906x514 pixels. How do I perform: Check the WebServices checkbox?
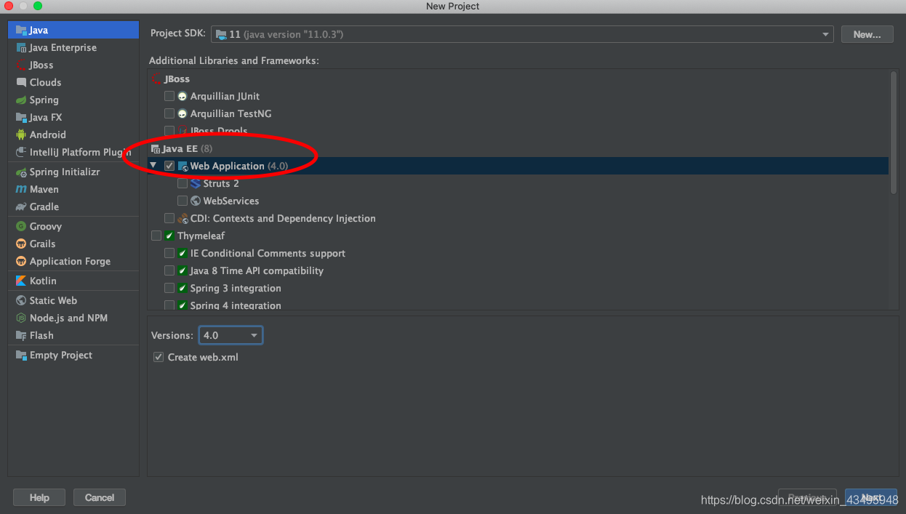[183, 201]
